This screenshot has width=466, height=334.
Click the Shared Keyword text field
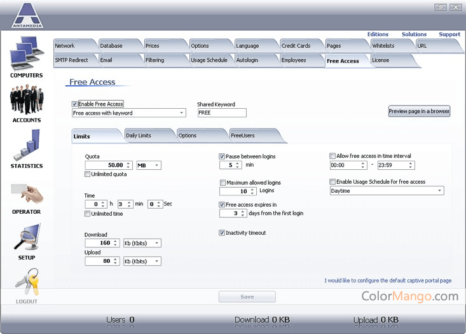221,113
